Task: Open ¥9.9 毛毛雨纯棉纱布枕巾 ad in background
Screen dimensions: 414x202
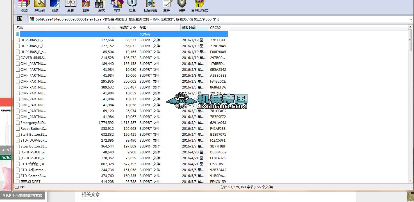Action: pyautogui.click(x=23, y=196)
